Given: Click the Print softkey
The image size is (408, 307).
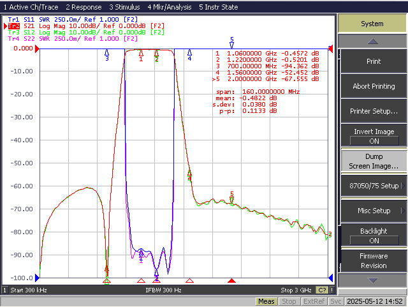Looking at the screenshot, I should point(374,61).
